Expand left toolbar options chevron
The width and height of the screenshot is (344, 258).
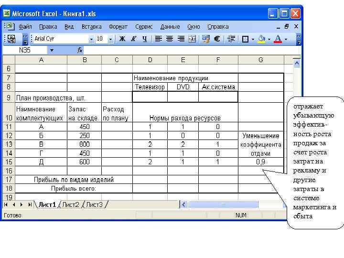(x=25, y=39)
